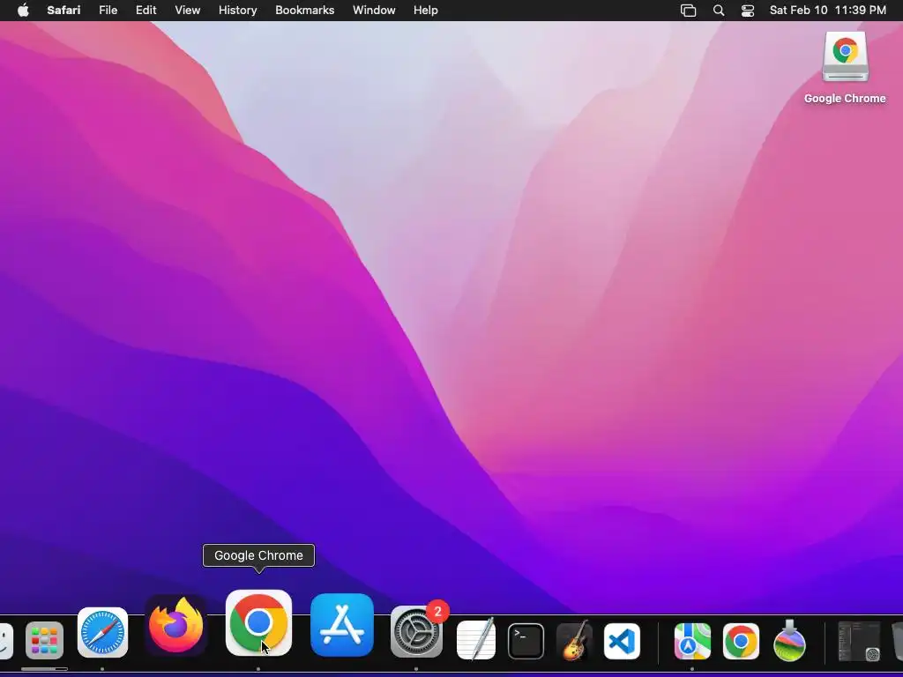Select the Google Chrome disk icon on desktop
This screenshot has width=903, height=677.
tap(845, 56)
